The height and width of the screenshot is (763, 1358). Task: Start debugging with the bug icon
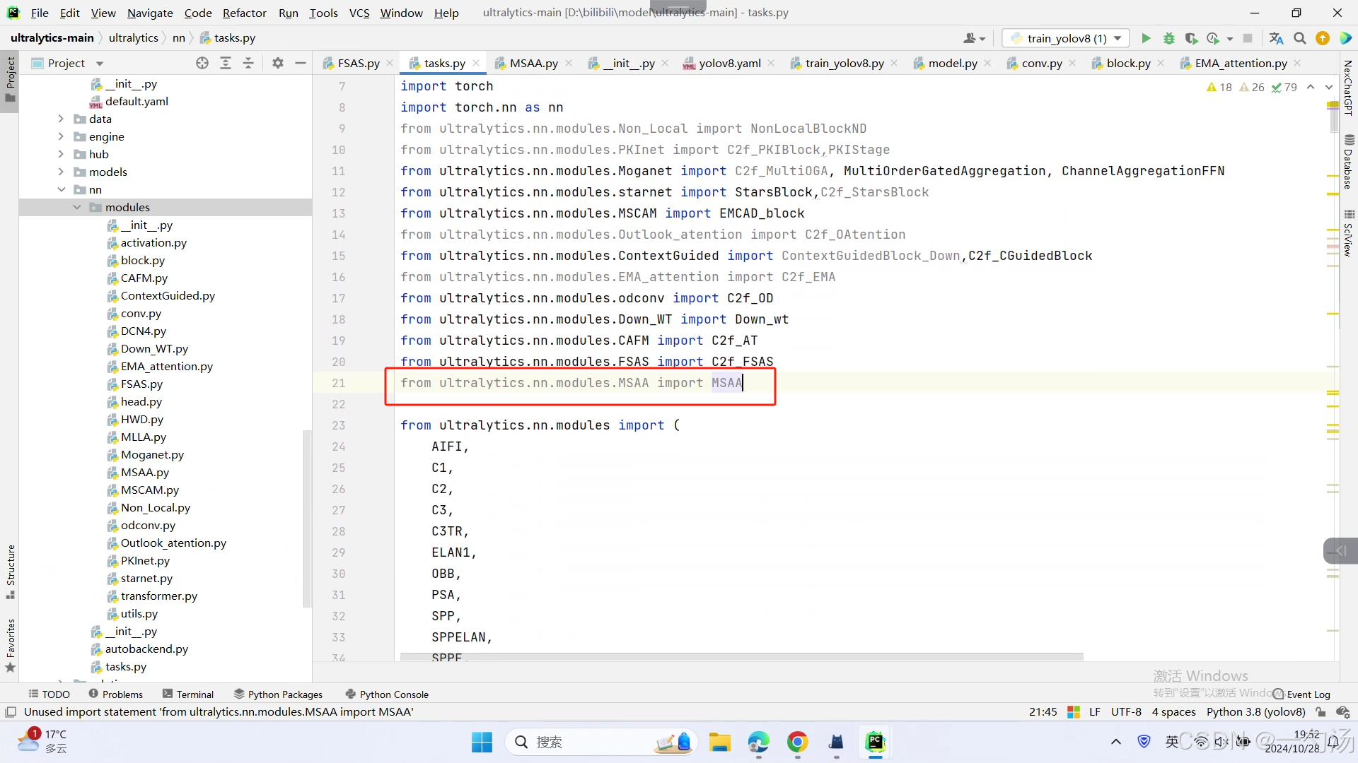point(1168,38)
